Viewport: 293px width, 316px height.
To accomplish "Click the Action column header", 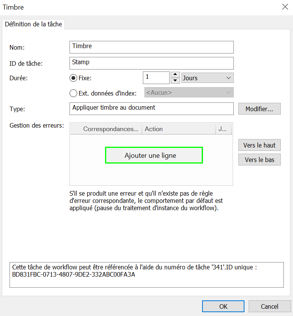I will point(179,129).
